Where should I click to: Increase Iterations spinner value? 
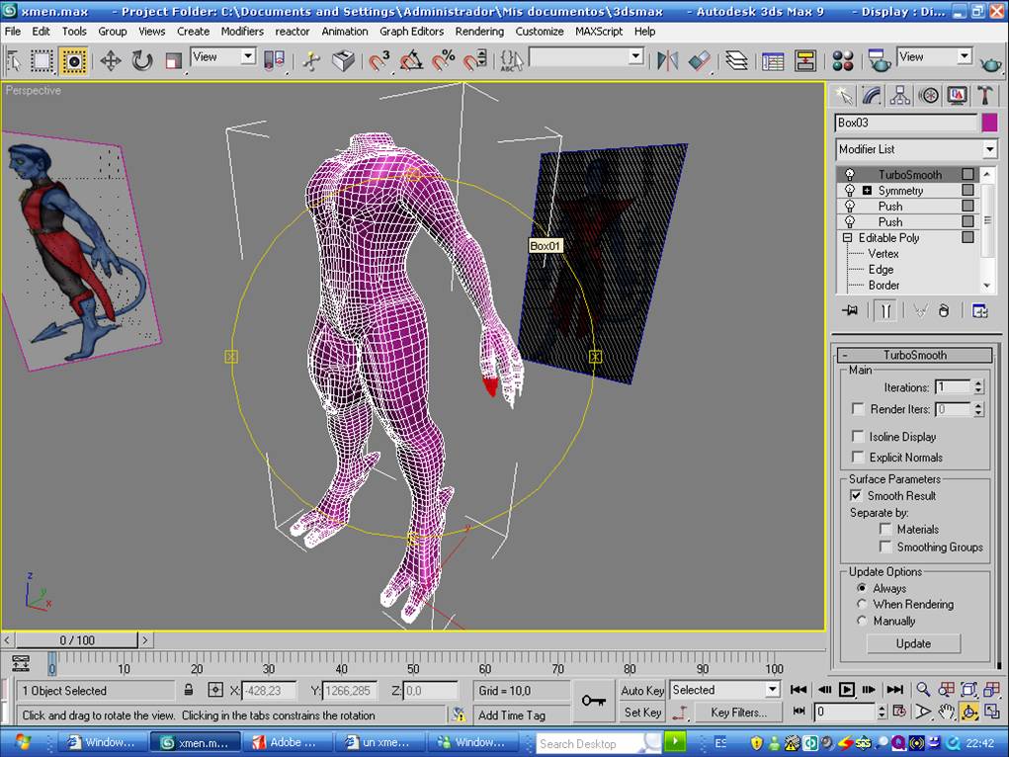click(978, 383)
